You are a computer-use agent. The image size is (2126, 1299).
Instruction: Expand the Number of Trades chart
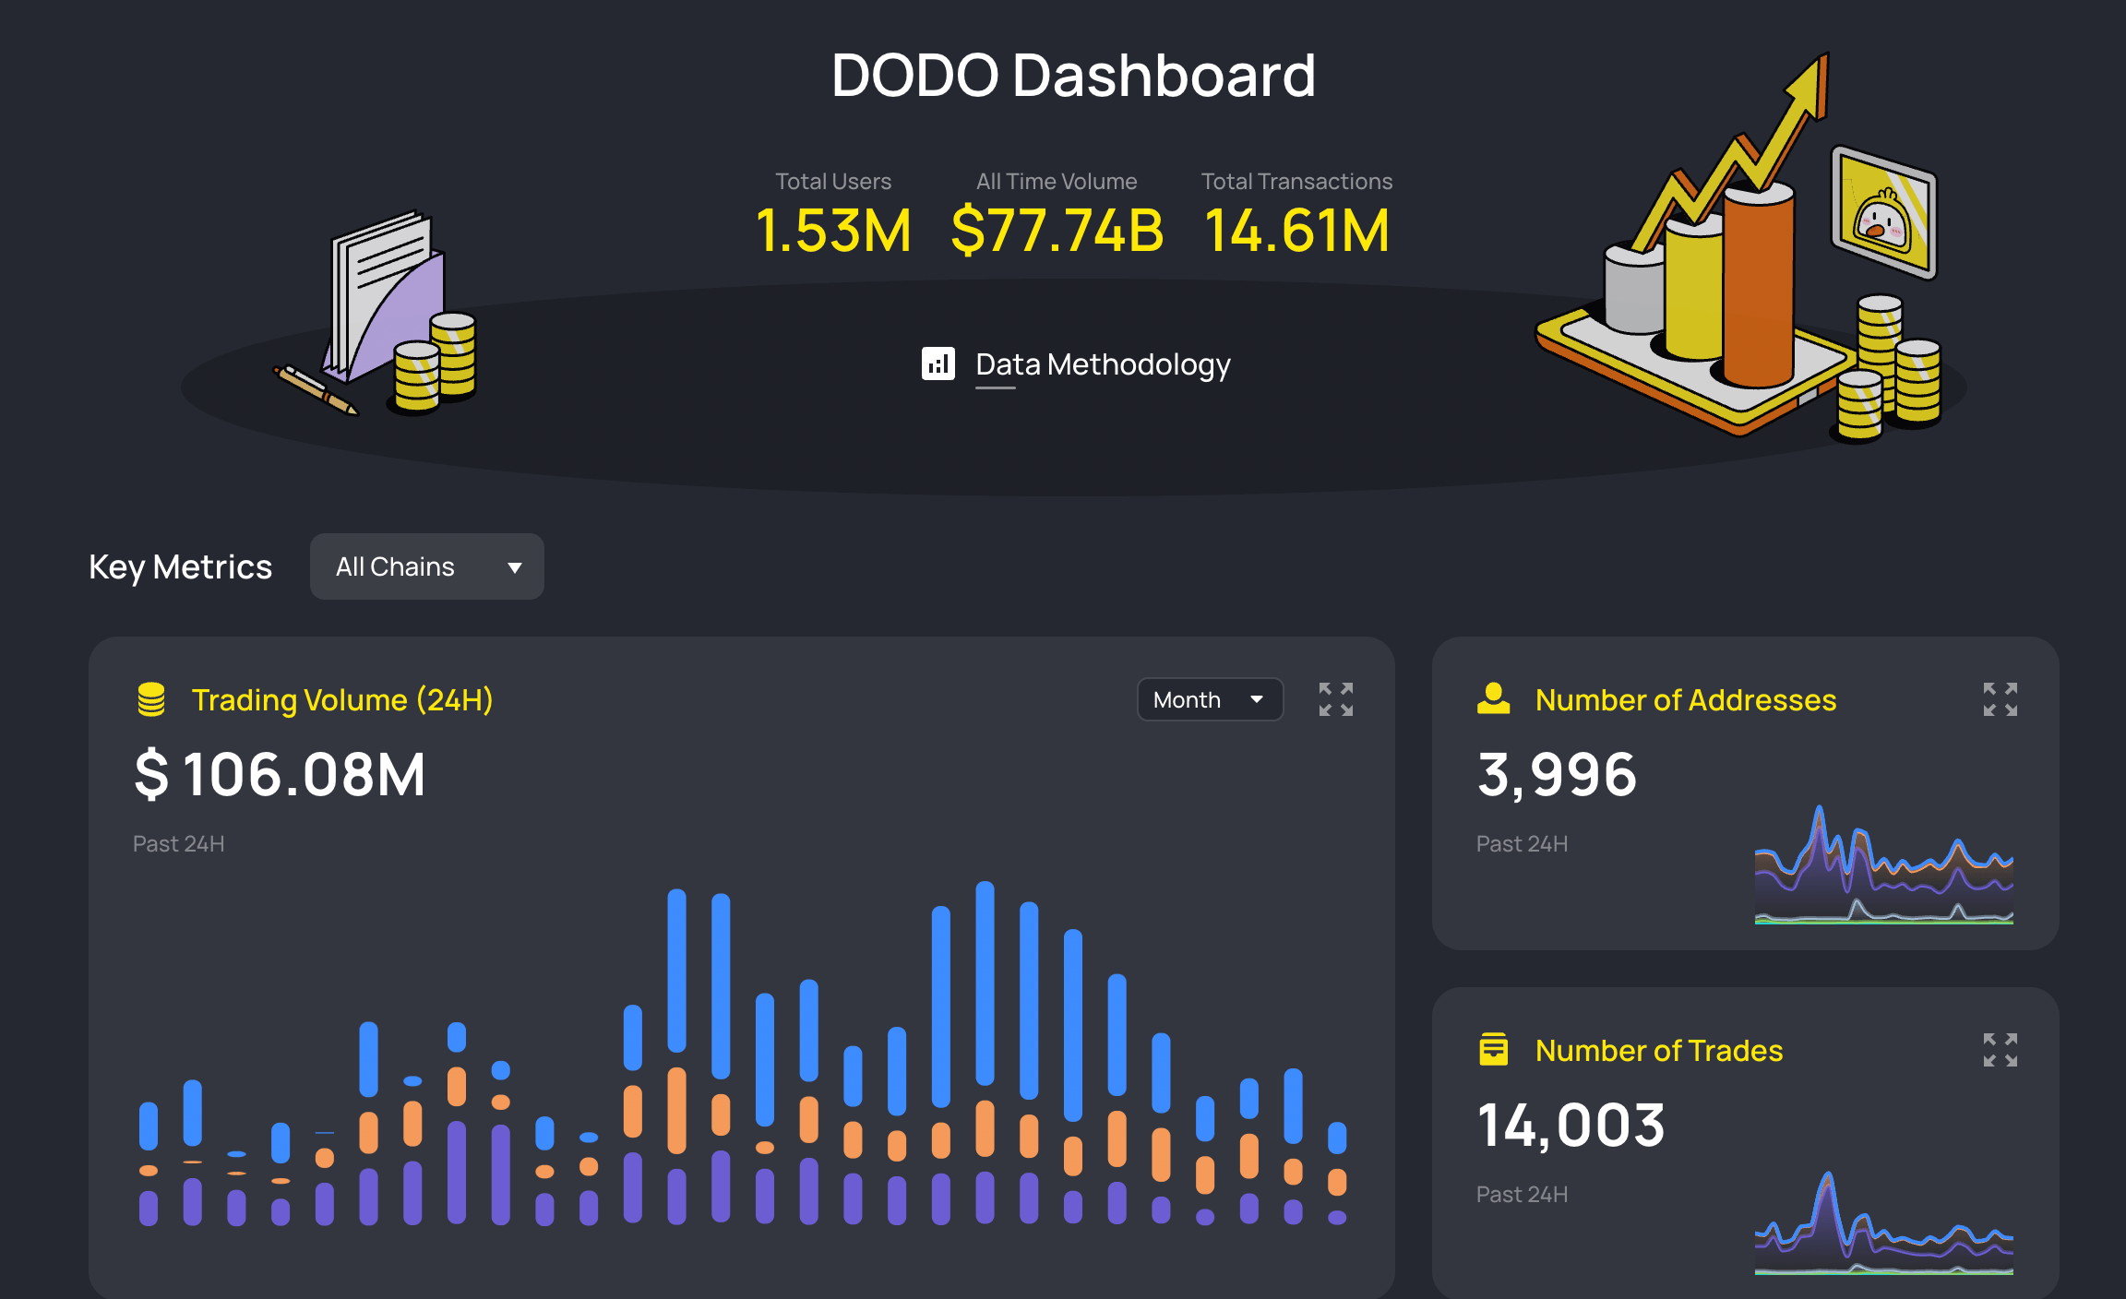tap(2000, 1050)
